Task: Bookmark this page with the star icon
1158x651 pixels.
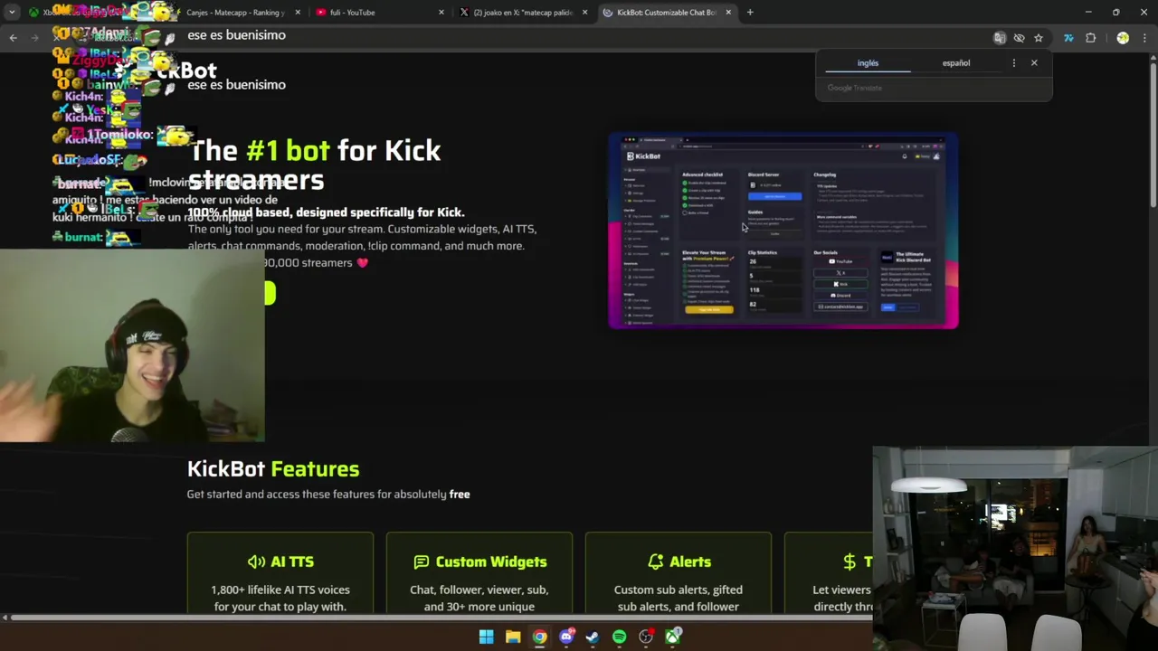Action: coord(1039,38)
